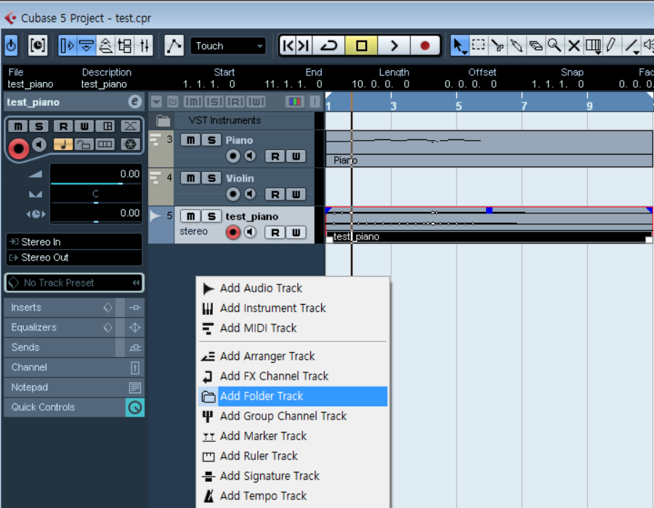Toggle Constrain Delay Compensation button
Viewport: 654px width, 508px height.
pyautogui.click(x=38, y=46)
